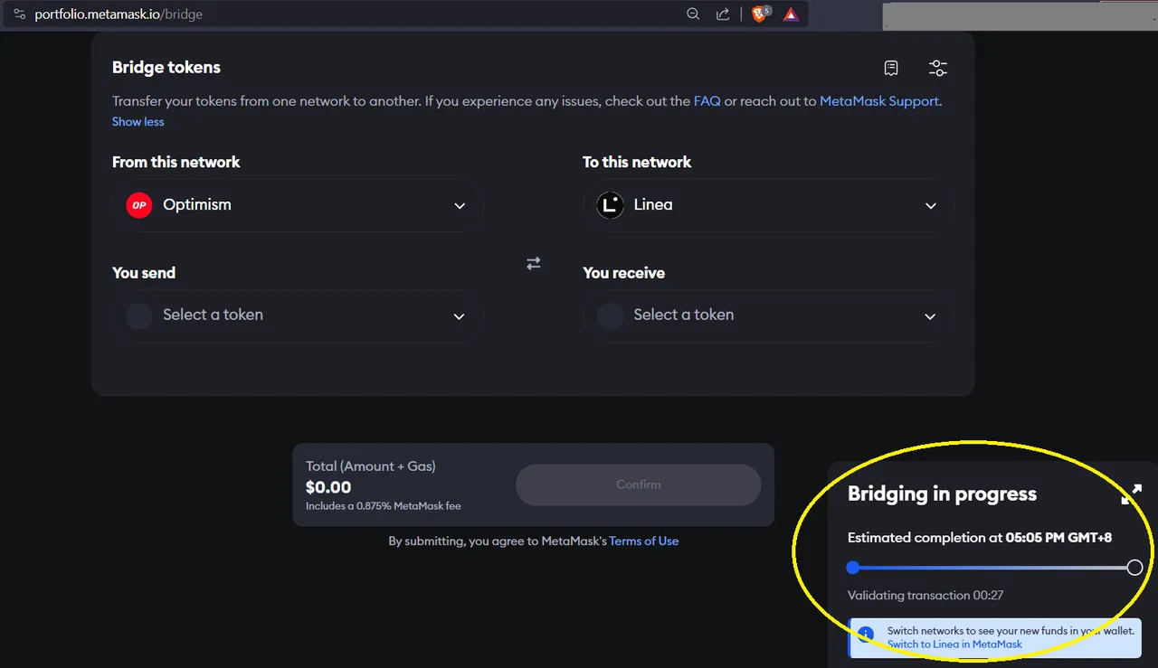This screenshot has width=1158, height=668.
Task: Click the bridging progress end marker
Action: pyautogui.click(x=1134, y=568)
